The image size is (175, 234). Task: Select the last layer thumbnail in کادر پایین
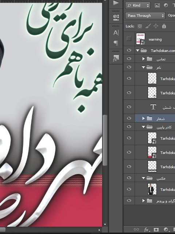point(152,166)
